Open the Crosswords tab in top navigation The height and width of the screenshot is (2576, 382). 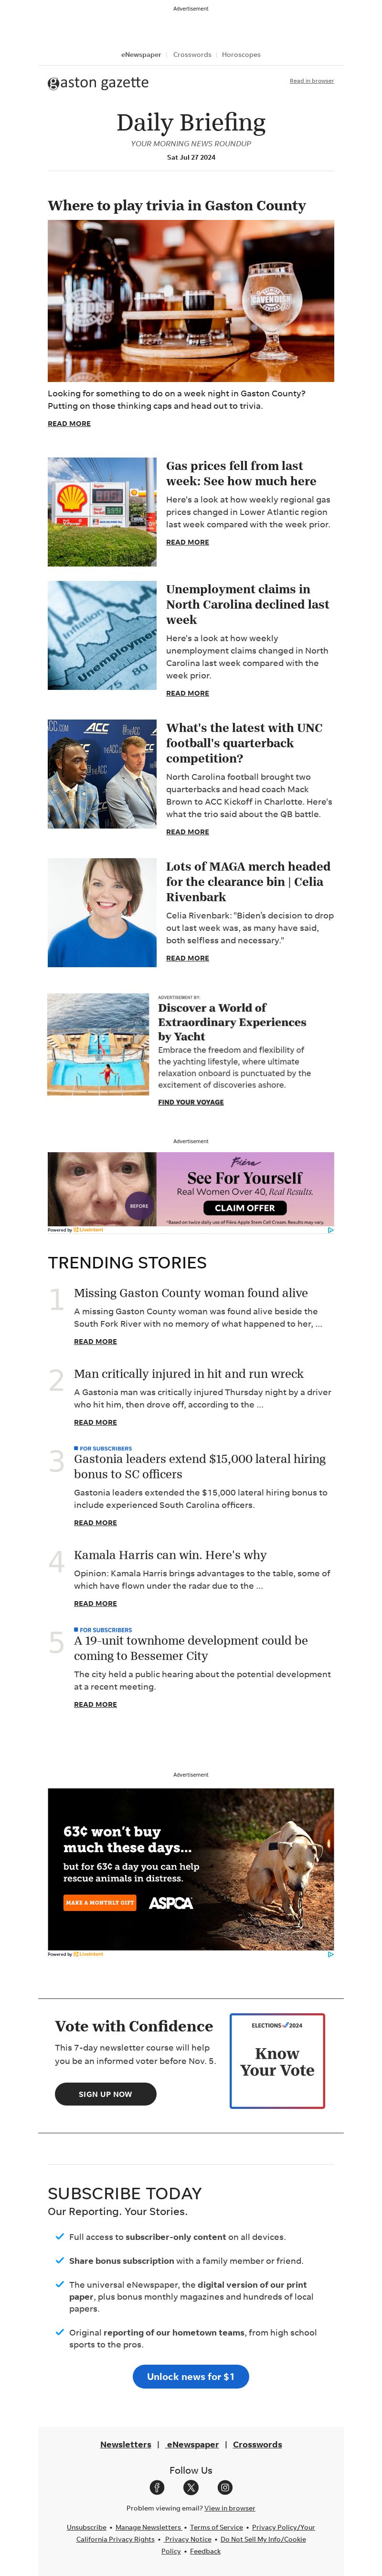[x=192, y=55]
